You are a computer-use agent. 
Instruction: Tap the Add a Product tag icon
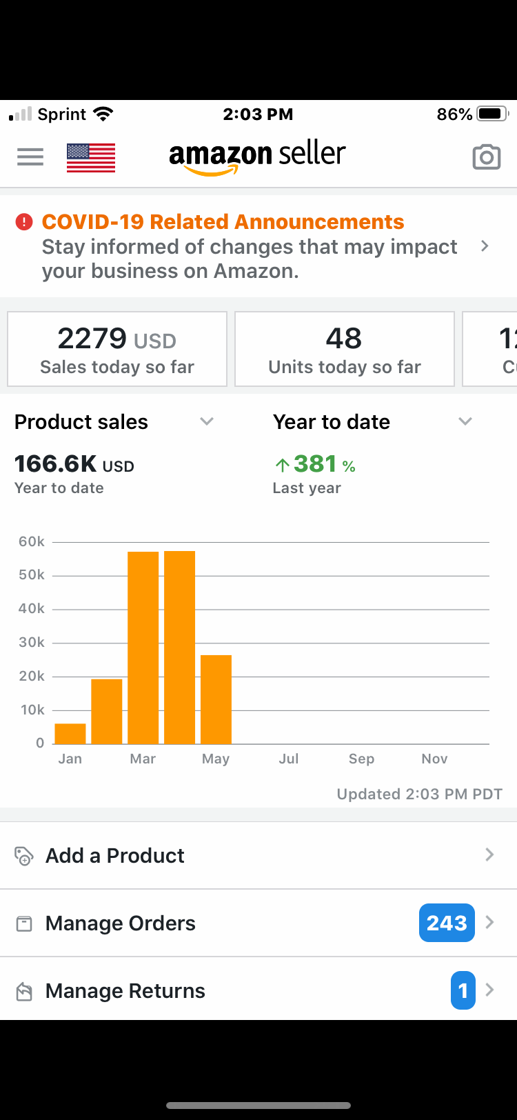tap(24, 856)
